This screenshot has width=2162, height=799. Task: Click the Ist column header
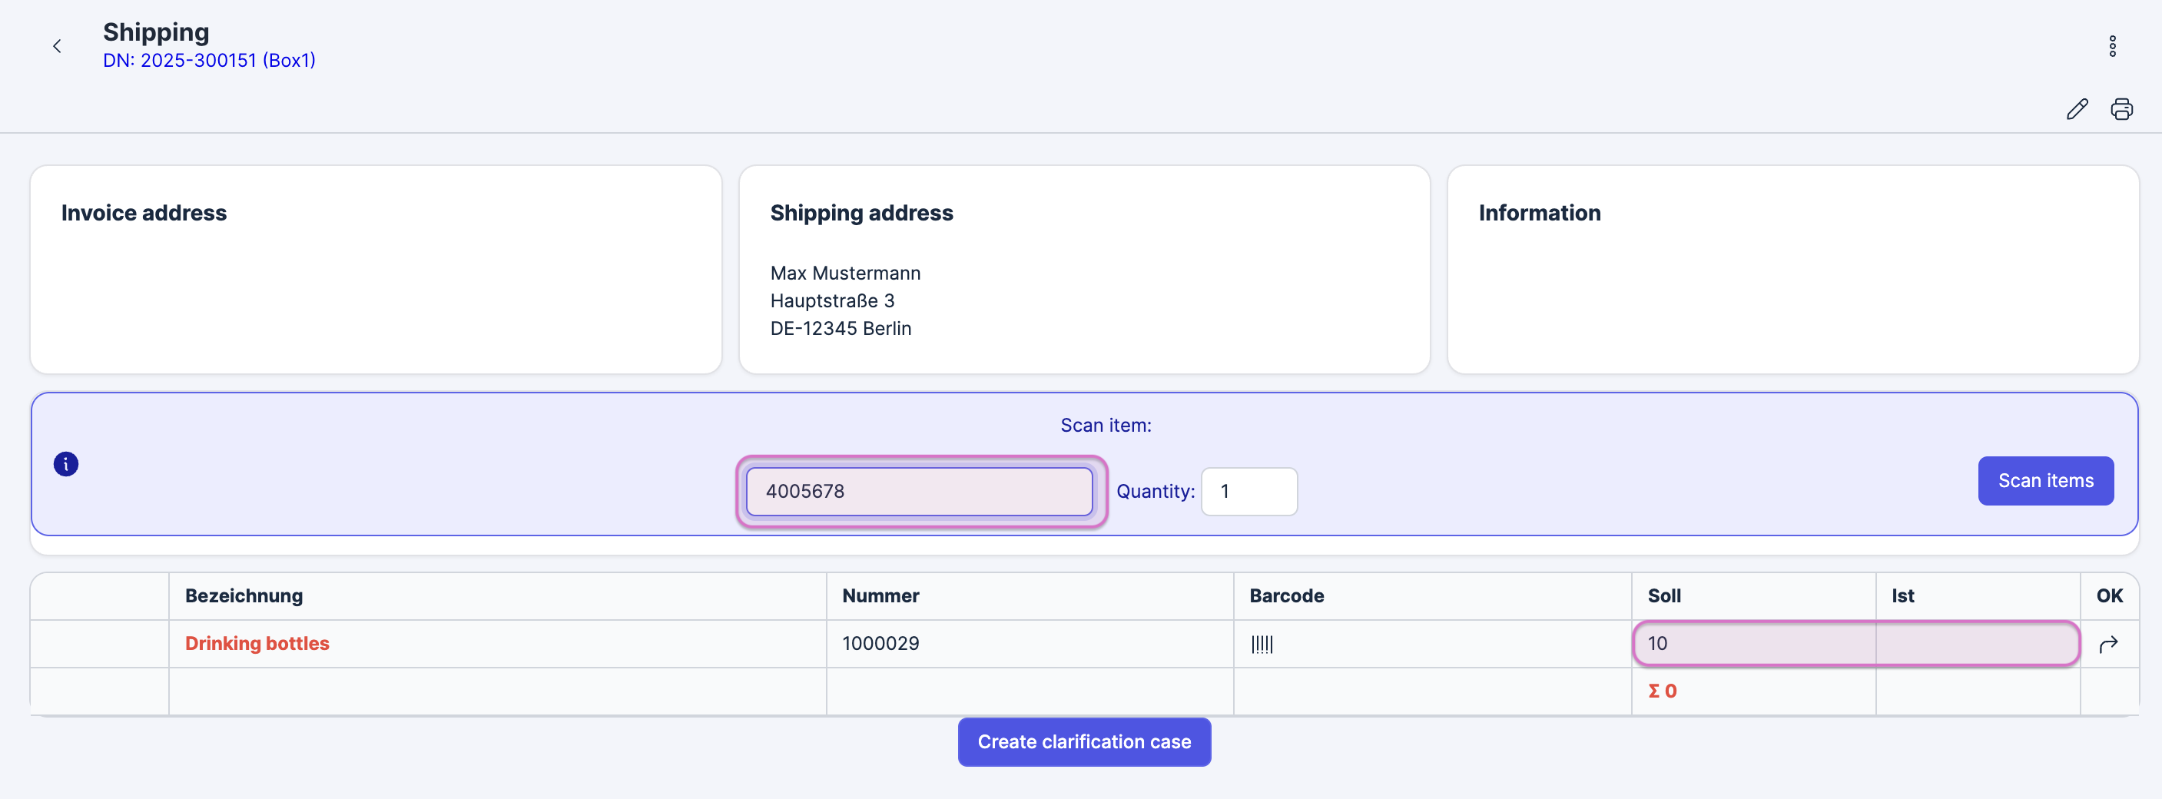click(x=1902, y=596)
